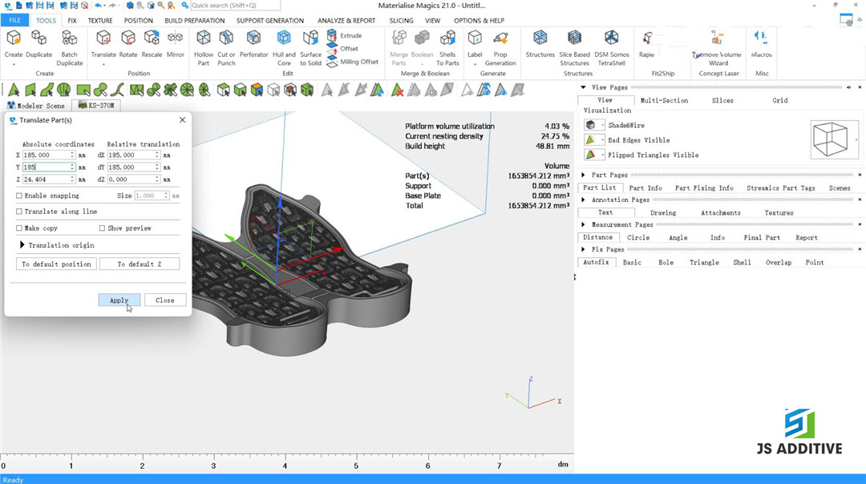Enable snapping checkbox in Translate dialog
The image size is (866, 484).
click(19, 196)
